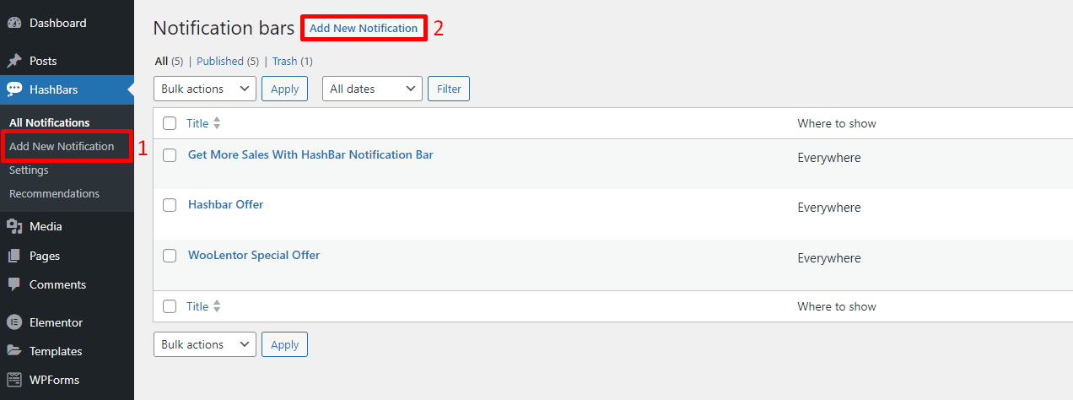Click the Dashboard gauge icon
This screenshot has width=1073, height=400.
click(14, 23)
